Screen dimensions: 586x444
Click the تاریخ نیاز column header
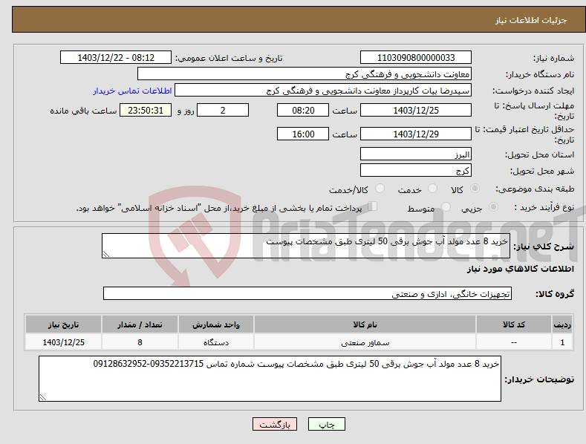(63, 324)
